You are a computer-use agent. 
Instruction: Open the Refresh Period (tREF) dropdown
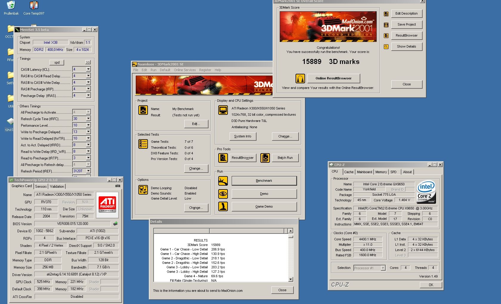coord(88,171)
